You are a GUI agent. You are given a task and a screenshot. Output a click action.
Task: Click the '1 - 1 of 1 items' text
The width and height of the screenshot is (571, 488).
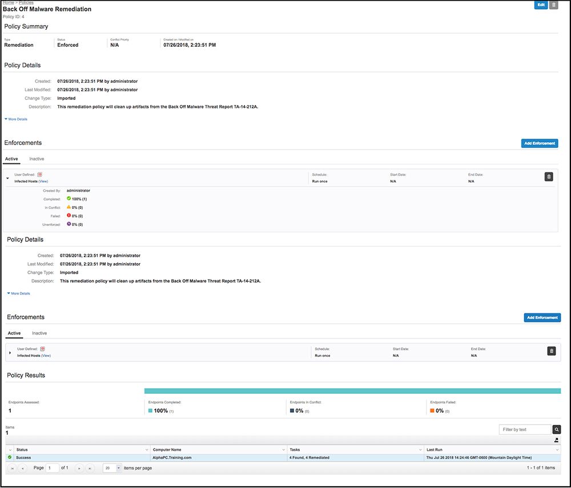point(541,468)
